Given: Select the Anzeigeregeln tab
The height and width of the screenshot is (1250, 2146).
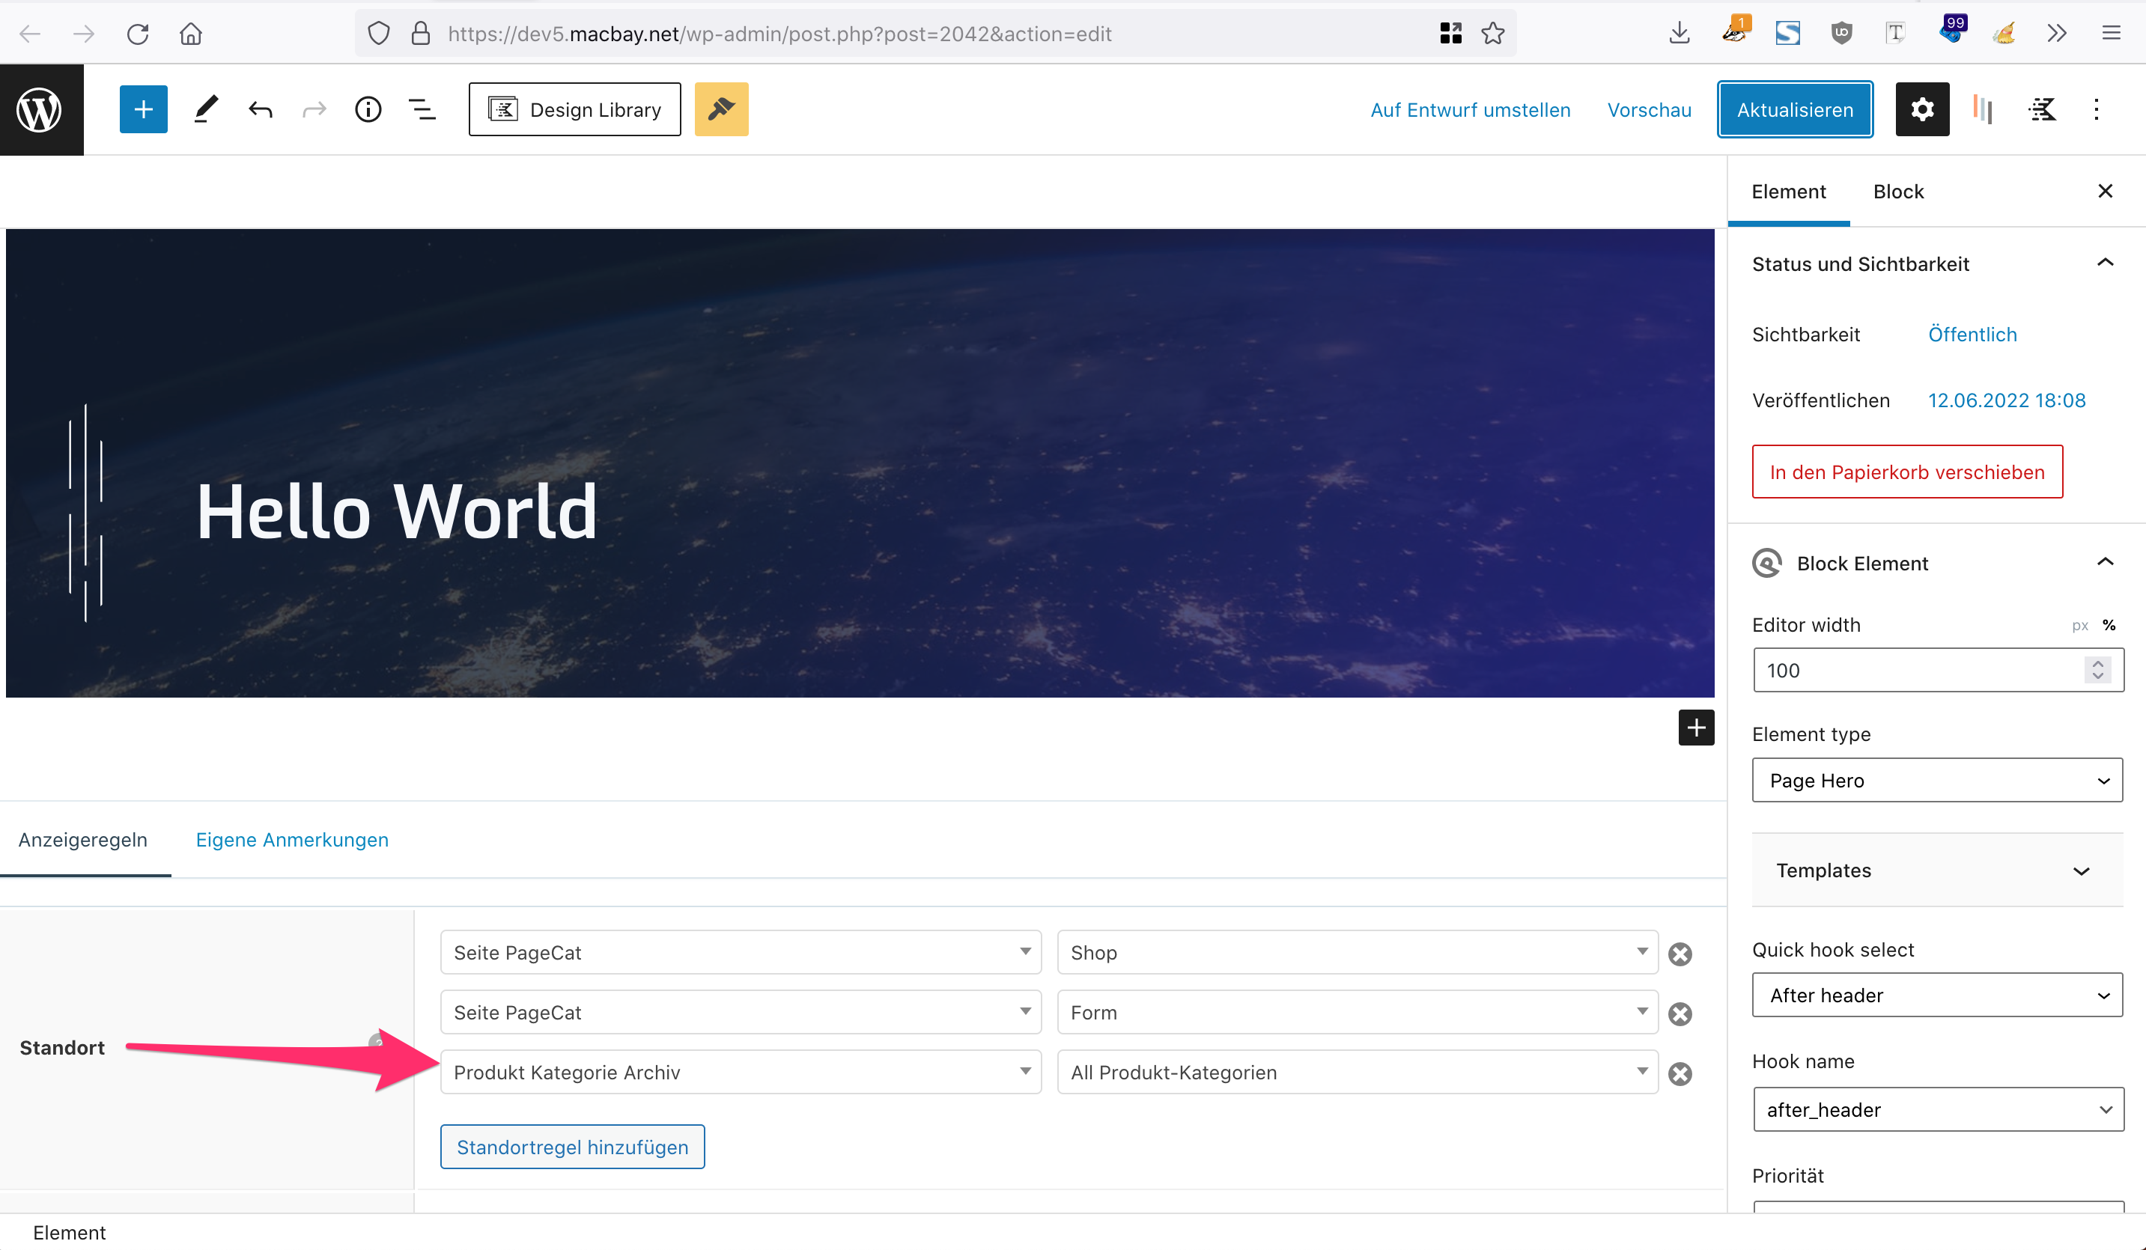Looking at the screenshot, I should [83, 841].
